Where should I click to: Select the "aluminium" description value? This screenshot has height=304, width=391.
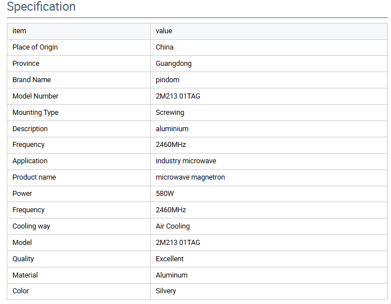point(172,128)
